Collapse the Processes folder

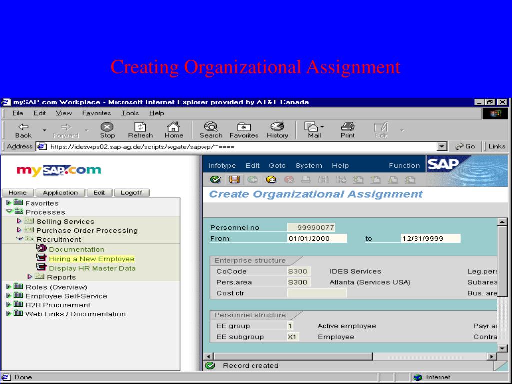coord(9,211)
